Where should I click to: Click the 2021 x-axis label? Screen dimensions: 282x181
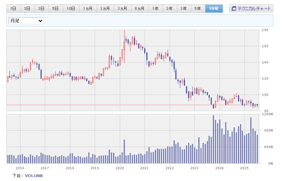145,168
